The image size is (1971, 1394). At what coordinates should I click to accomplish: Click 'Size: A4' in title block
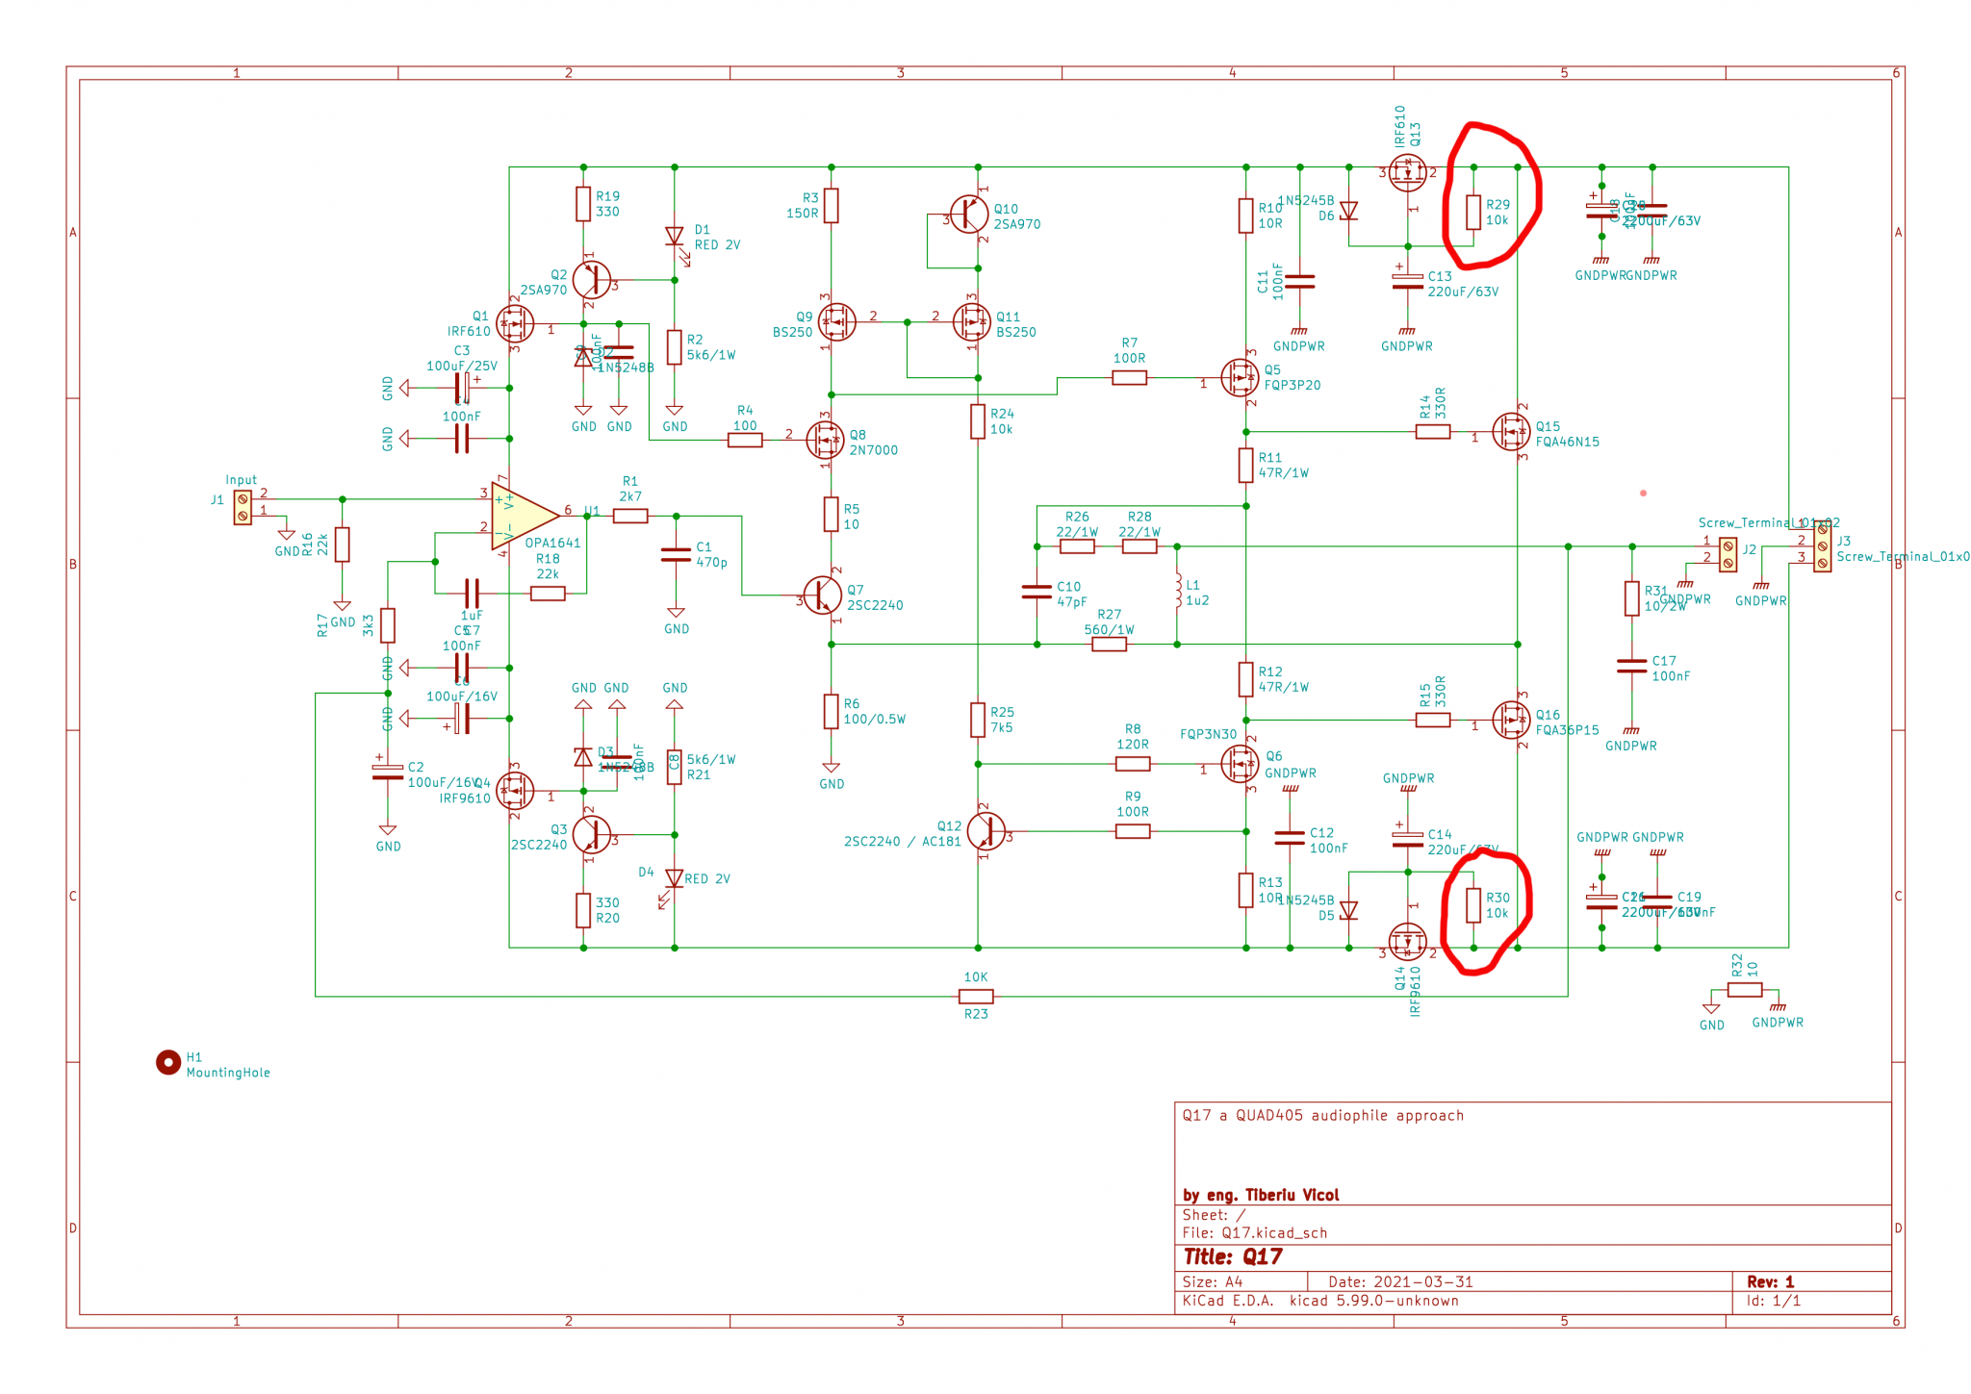[1213, 1281]
